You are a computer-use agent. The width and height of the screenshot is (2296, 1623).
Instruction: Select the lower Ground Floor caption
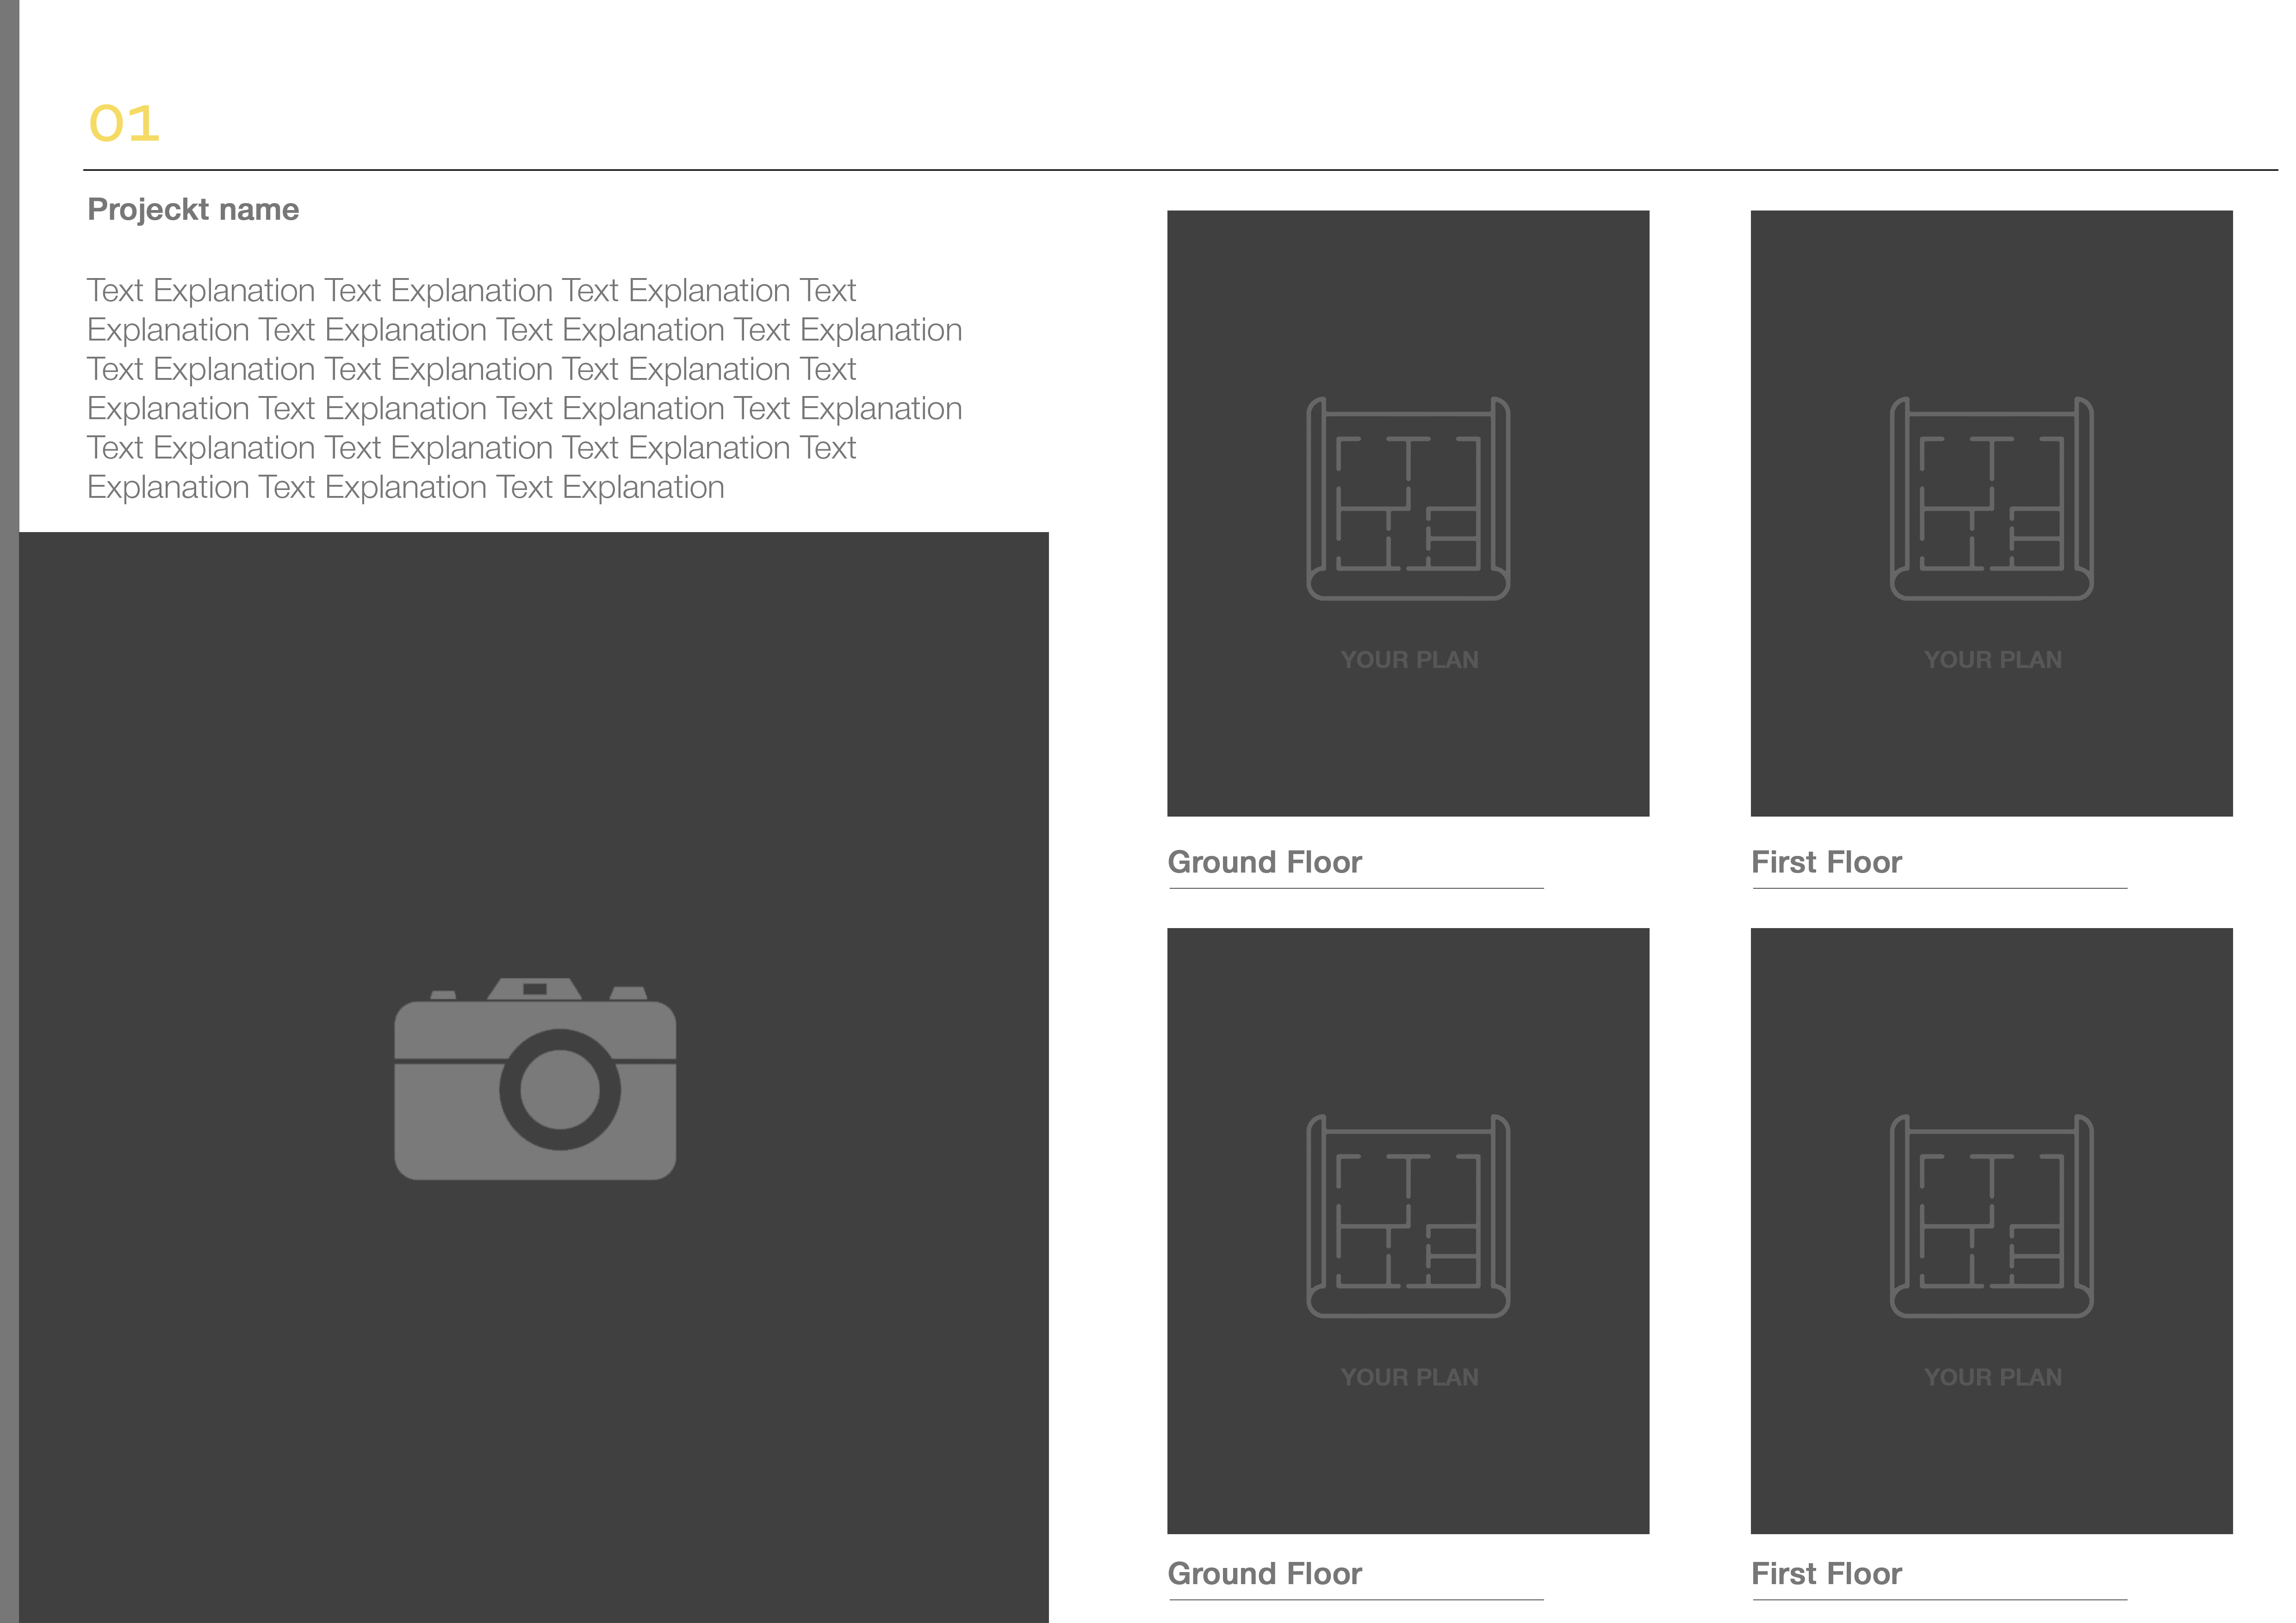tap(1264, 1573)
